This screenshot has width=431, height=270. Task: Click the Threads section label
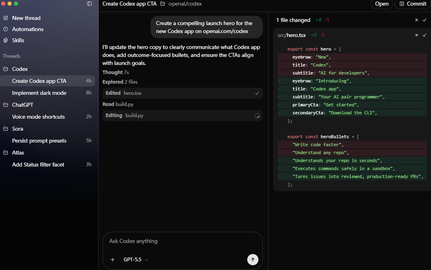[x=11, y=56]
